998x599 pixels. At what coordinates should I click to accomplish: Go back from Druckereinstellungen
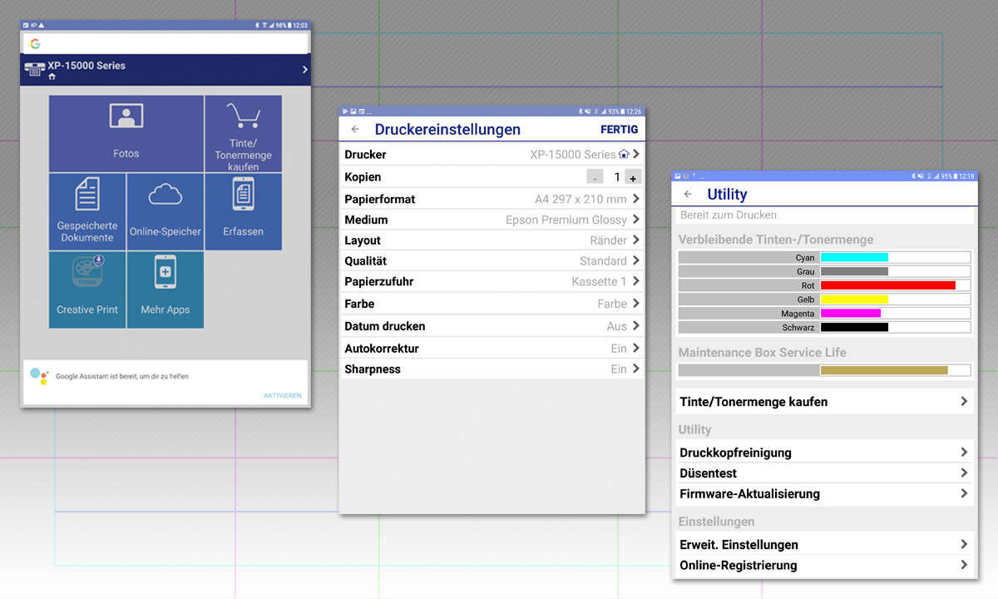point(355,129)
